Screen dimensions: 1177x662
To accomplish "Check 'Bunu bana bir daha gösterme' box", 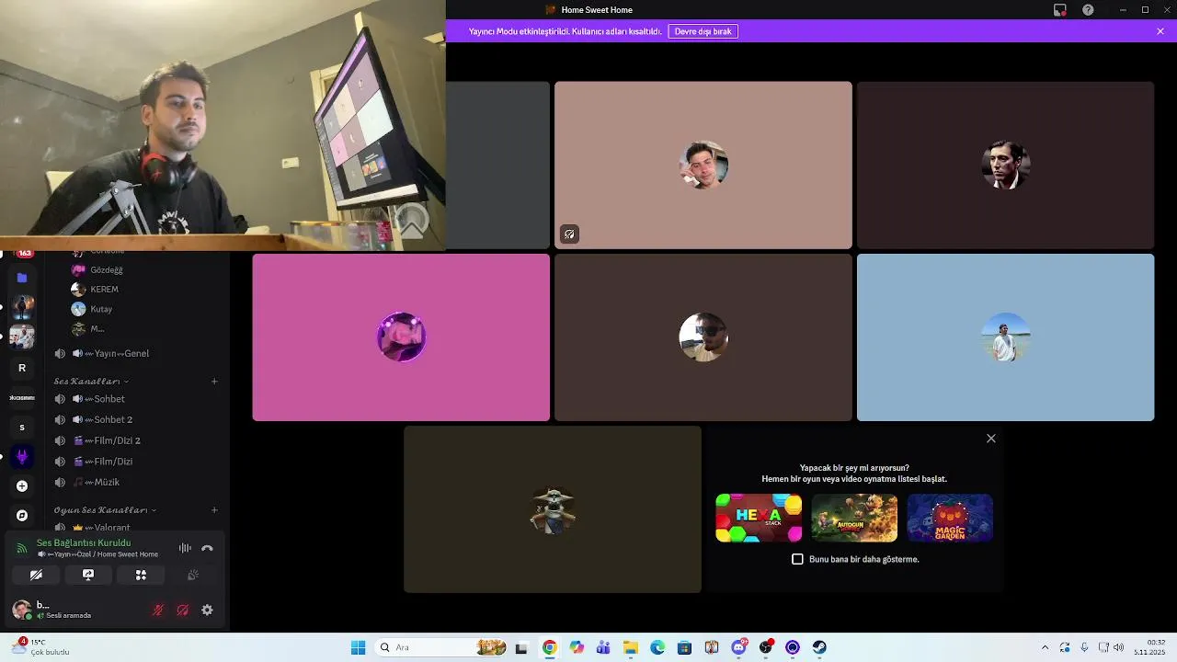I will pyautogui.click(x=797, y=559).
